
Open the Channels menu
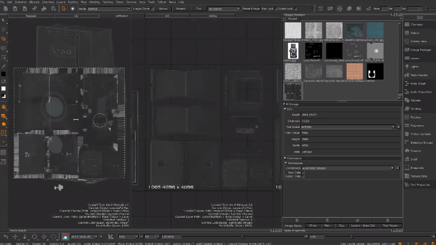pyautogui.click(x=48, y=2)
